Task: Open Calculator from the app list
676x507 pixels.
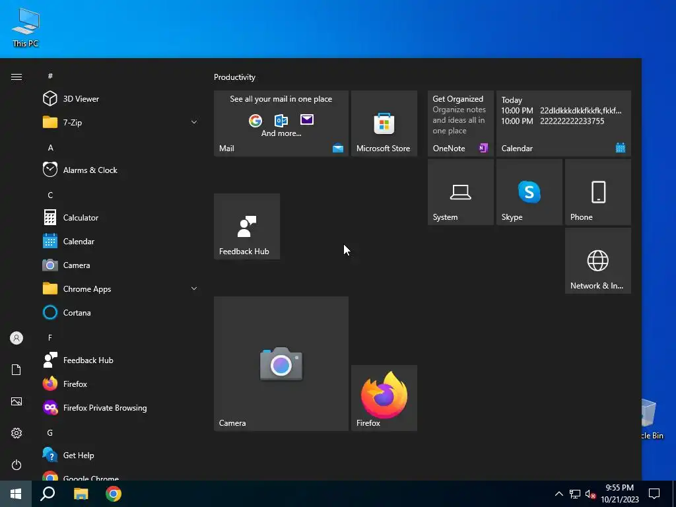Action: point(120,218)
